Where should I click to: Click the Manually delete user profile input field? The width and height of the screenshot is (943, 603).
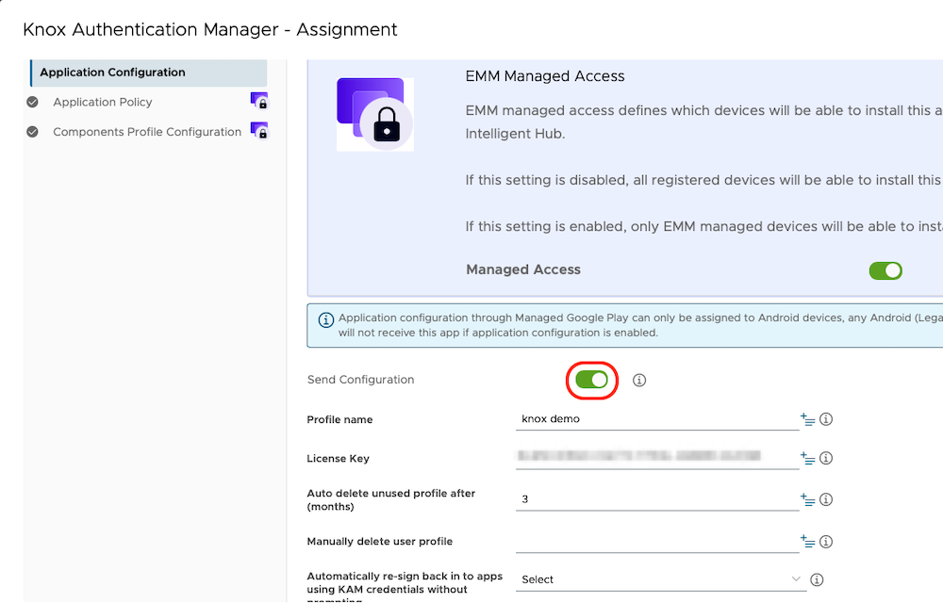[x=656, y=541]
